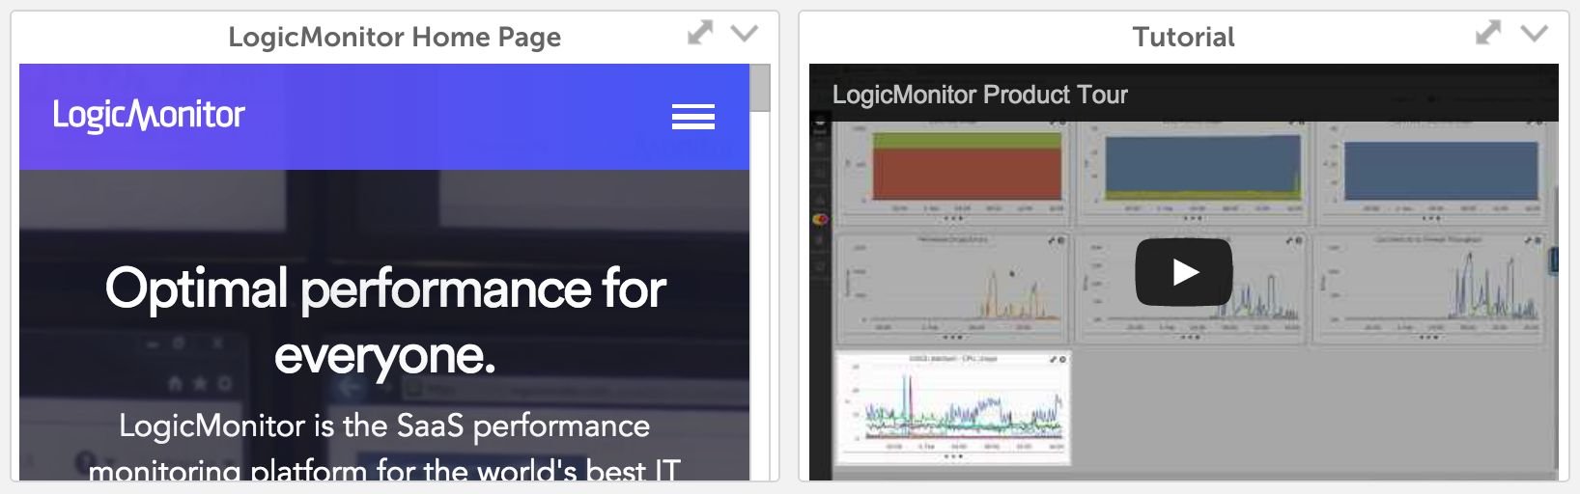The width and height of the screenshot is (1580, 494).
Task: Play the LogicMonitor Product Tour video
Action: [x=1184, y=272]
